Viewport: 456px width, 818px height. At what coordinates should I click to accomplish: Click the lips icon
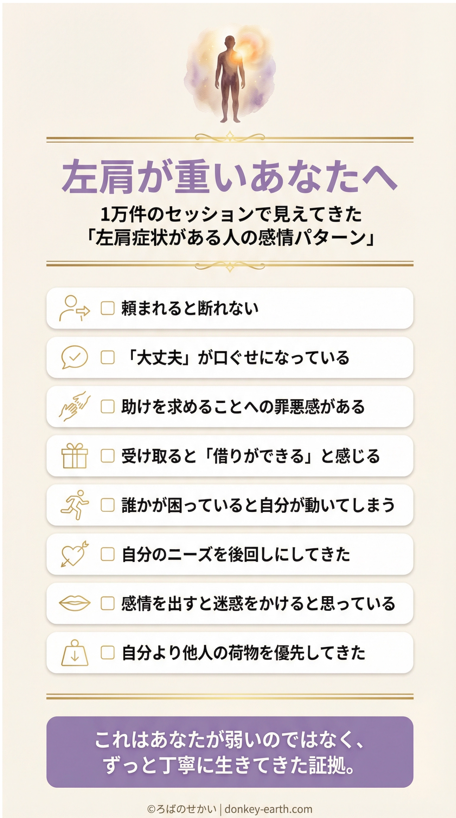click(x=75, y=603)
